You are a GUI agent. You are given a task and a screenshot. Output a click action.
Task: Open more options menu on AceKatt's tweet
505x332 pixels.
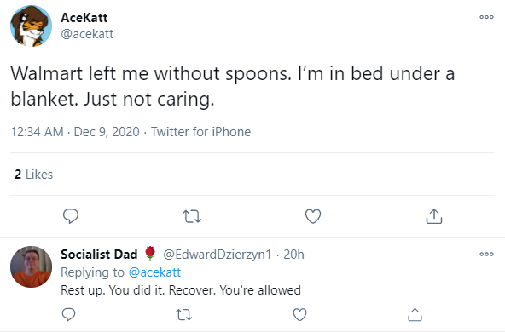pos(486,17)
